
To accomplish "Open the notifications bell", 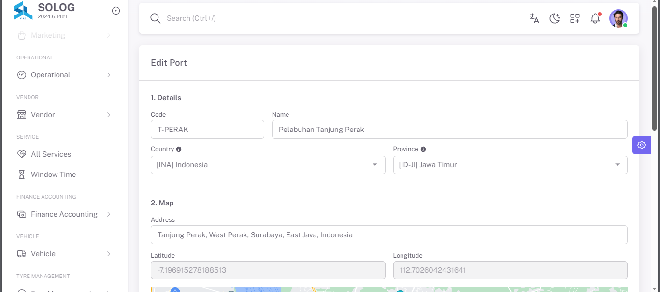I will 595,18.
